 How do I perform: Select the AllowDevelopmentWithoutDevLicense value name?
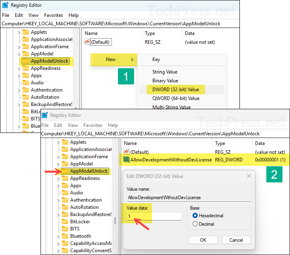(171, 160)
